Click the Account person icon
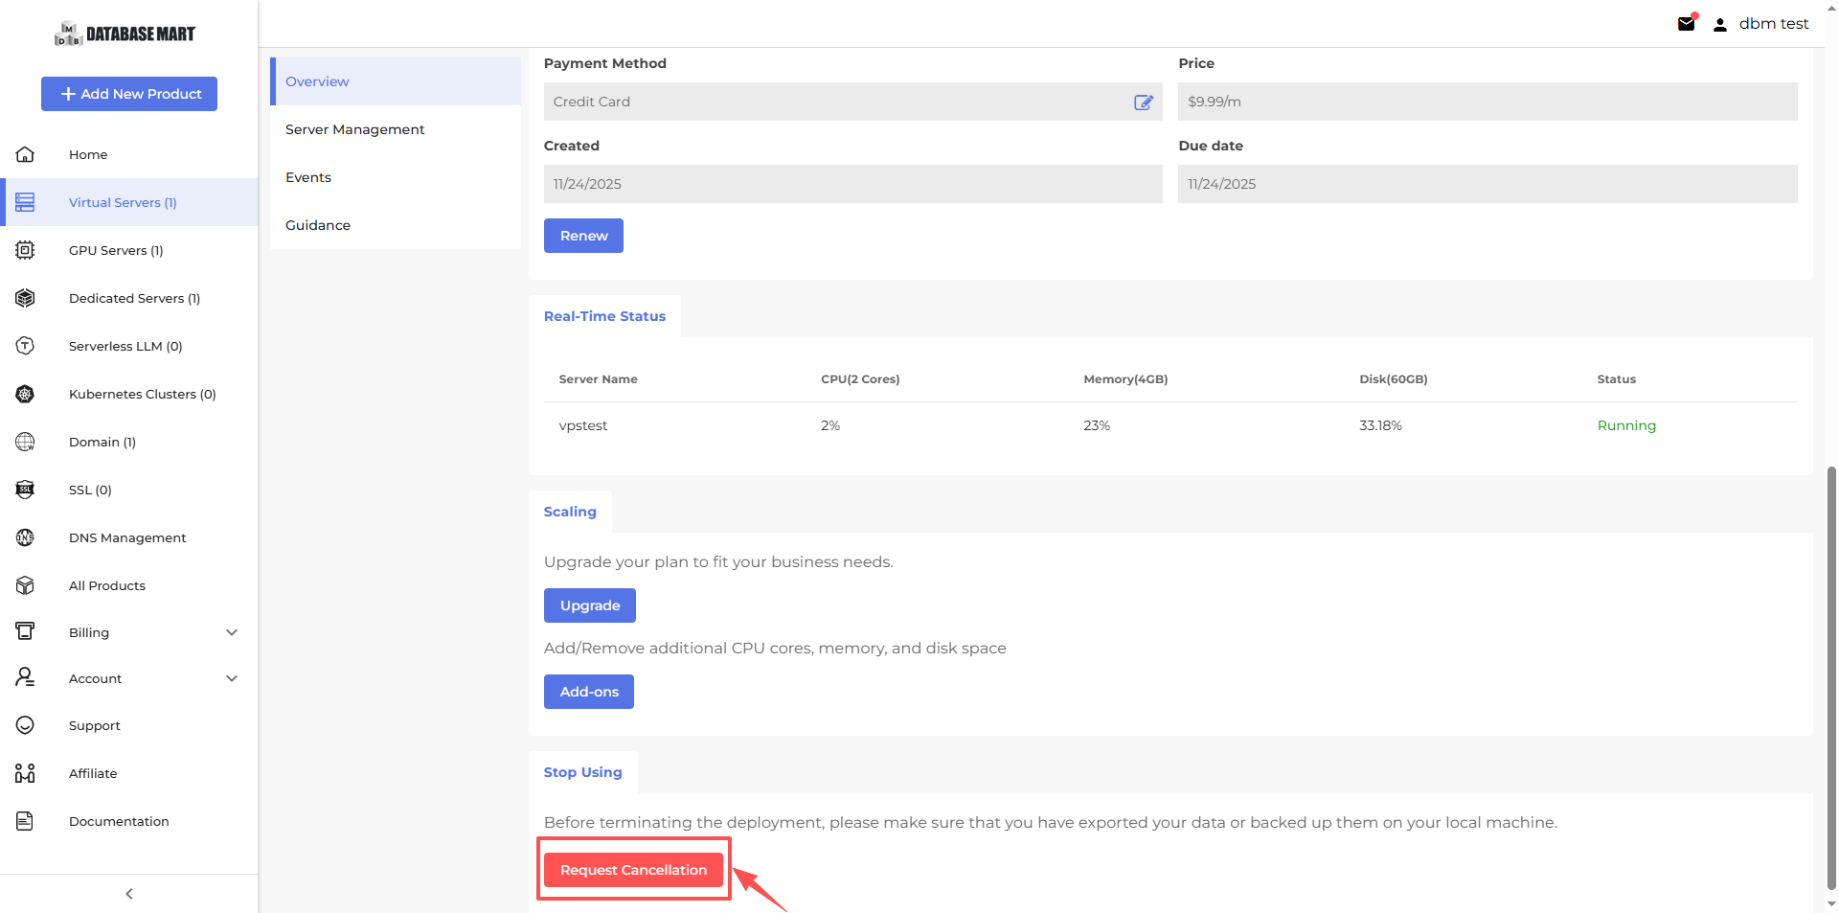The image size is (1839, 913). click(25, 677)
